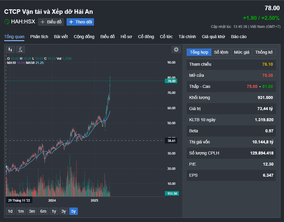Click the Giá trị value 73,44 tỷ
Image resolution: width=284 pixels, height=222 pixels.
[x=265, y=109]
